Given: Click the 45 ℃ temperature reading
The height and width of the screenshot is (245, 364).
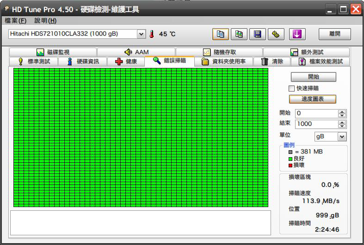Looking at the screenshot, I should pos(167,34).
